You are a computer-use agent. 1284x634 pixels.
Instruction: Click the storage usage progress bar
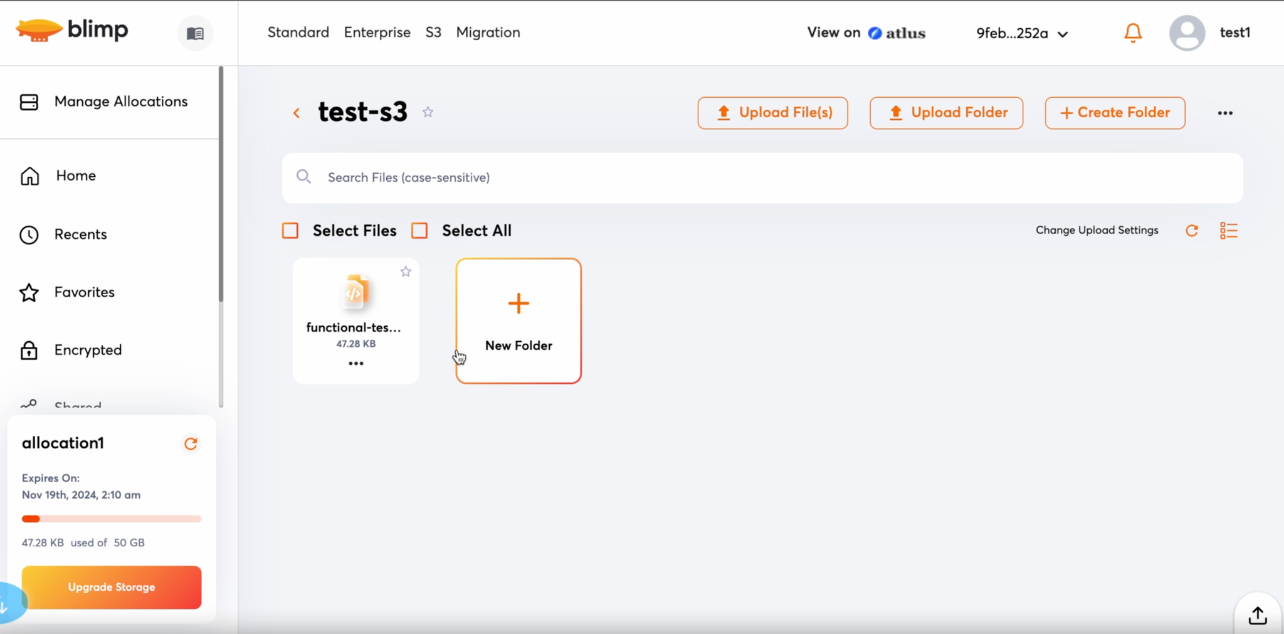(x=112, y=519)
